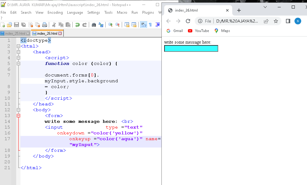This screenshot has height=185, width=307.
Task: Open a new Chrome tab
Action: tap(239, 10)
